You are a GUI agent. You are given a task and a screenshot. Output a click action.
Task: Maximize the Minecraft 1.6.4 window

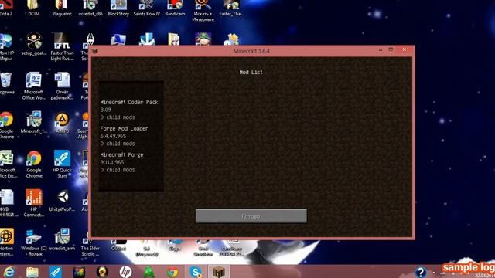click(x=391, y=49)
